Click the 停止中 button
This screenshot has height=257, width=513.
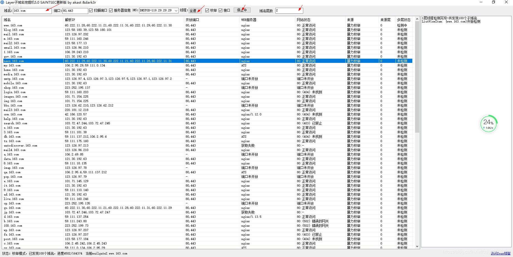pyautogui.click(x=242, y=10)
